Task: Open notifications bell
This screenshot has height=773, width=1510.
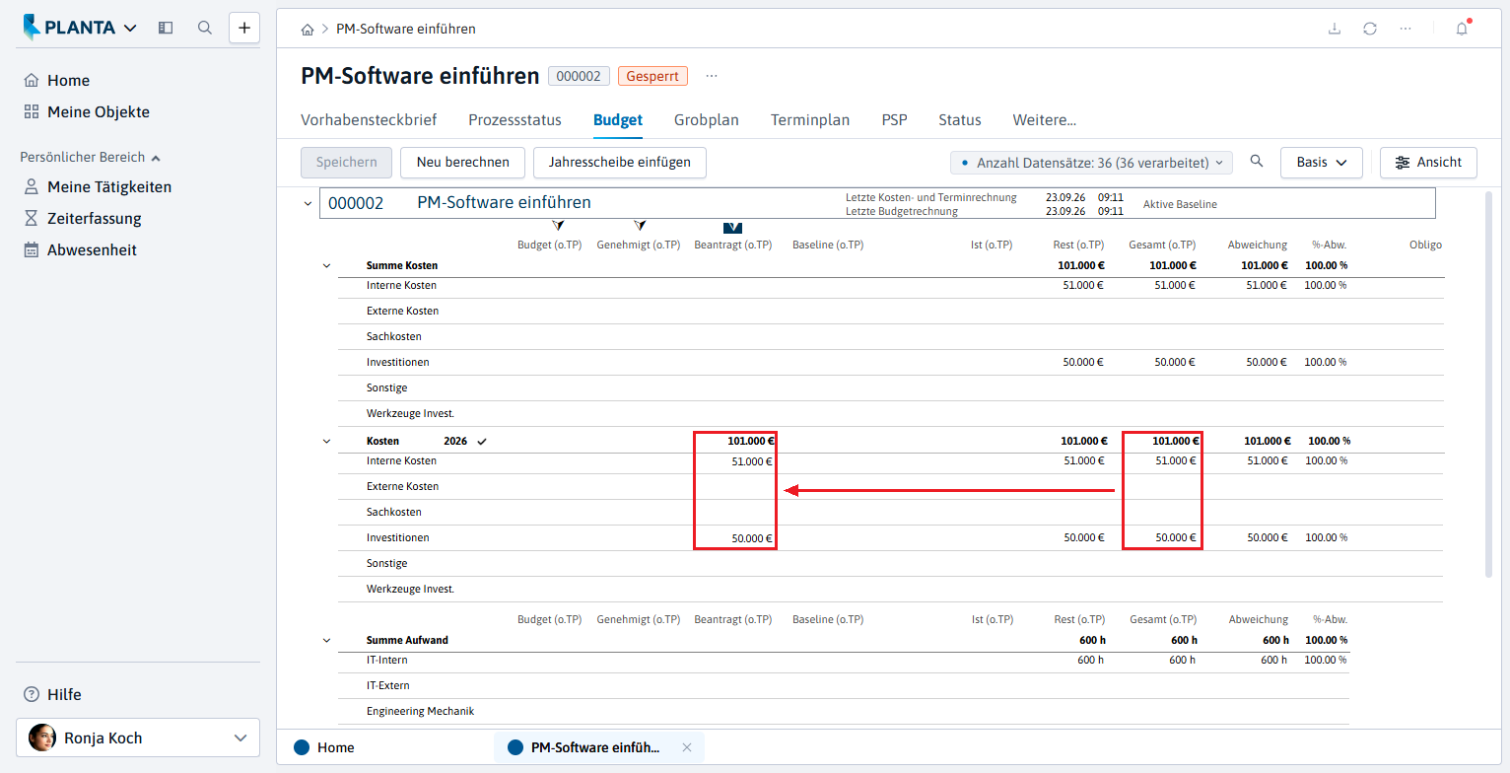Action: (x=1462, y=29)
